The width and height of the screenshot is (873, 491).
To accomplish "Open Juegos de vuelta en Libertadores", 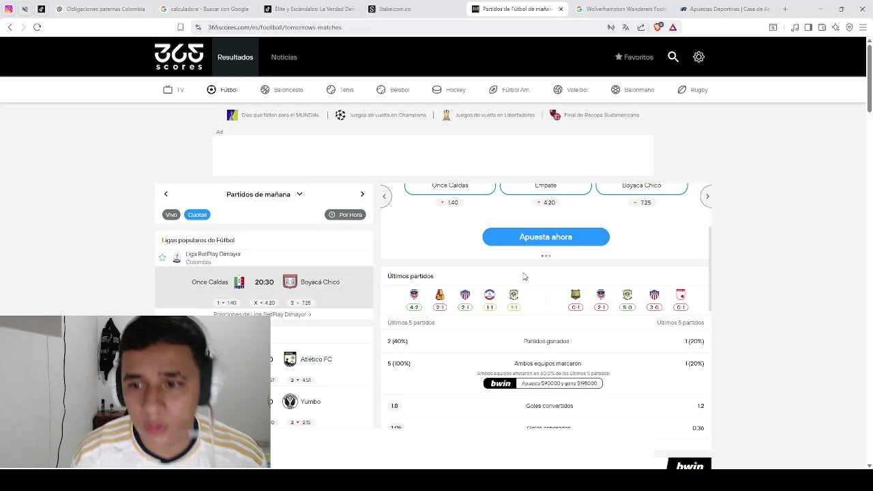I will coord(488,115).
